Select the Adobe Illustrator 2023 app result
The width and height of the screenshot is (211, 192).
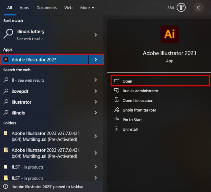pos(34,60)
